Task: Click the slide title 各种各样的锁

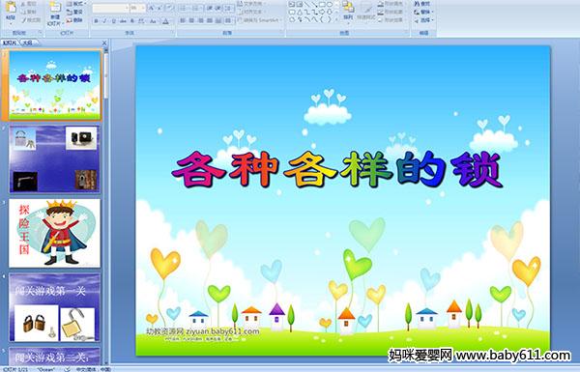Action: tap(337, 169)
